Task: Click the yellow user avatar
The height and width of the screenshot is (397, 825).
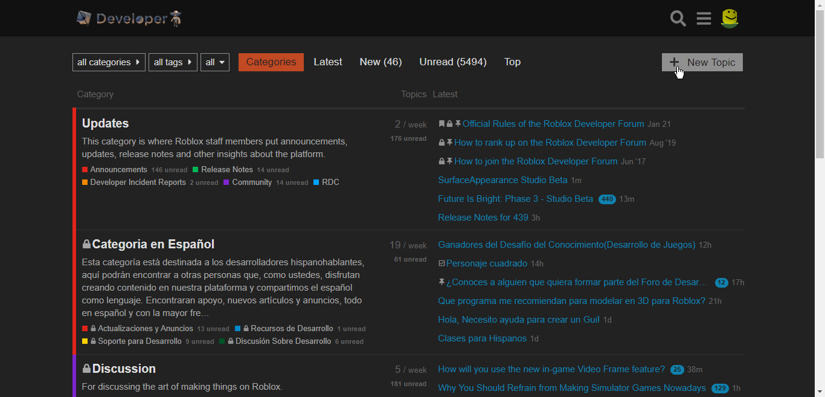Action: pyautogui.click(x=730, y=18)
